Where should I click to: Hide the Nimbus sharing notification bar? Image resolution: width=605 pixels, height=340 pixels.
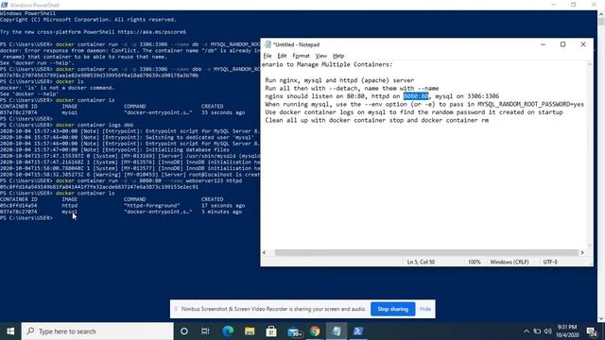(425, 309)
